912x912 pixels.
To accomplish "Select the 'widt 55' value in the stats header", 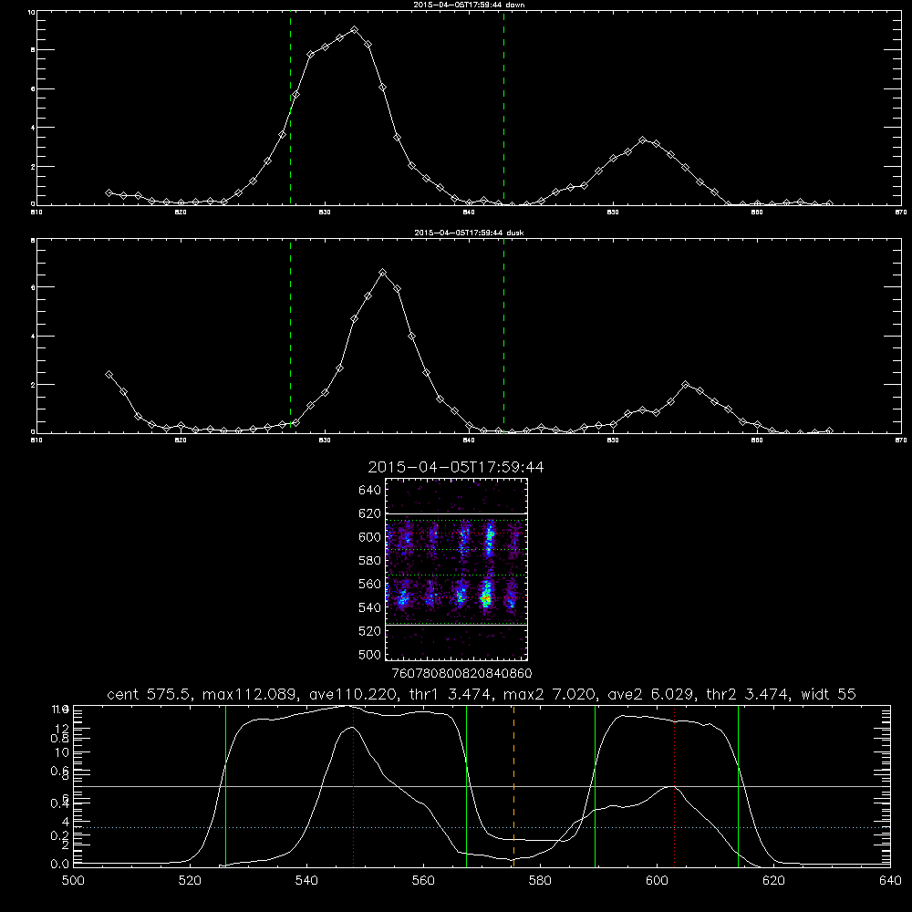I will 828,694.
